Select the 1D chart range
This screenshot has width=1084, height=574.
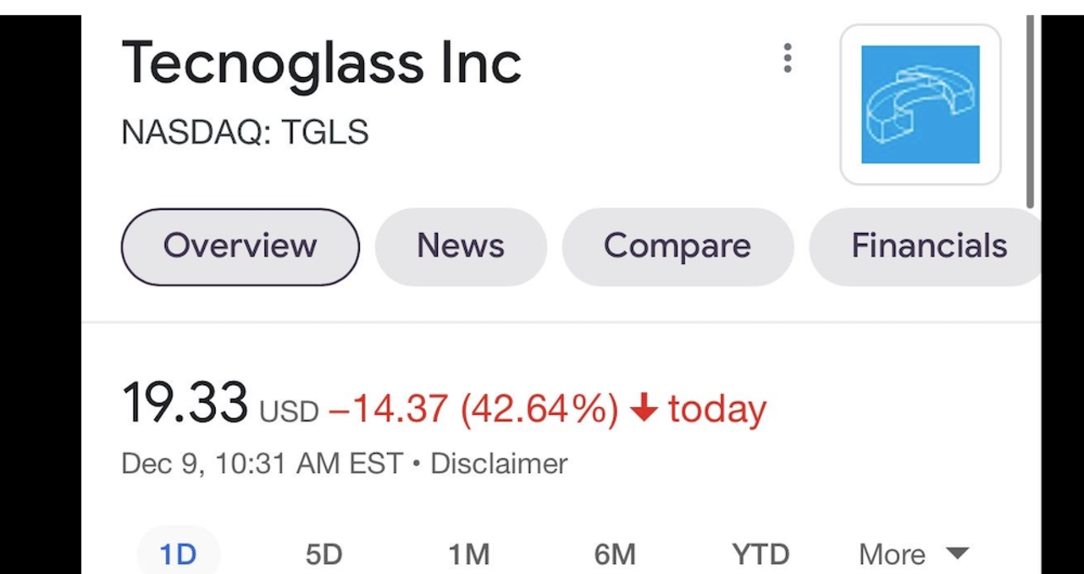[177, 554]
